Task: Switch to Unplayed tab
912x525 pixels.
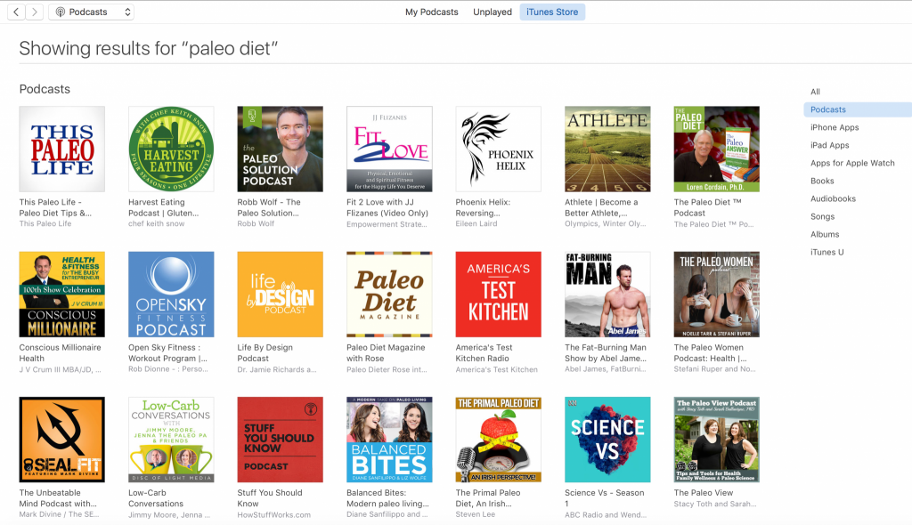Action: [x=493, y=12]
